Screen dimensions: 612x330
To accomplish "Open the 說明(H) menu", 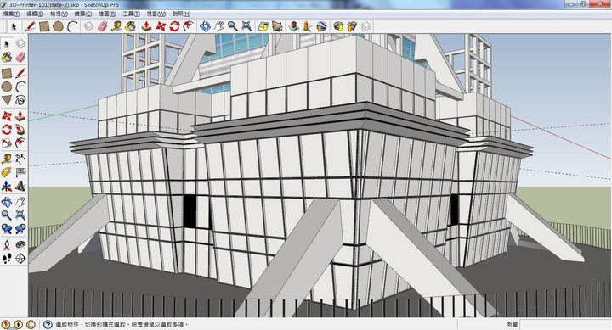I will (x=182, y=14).
